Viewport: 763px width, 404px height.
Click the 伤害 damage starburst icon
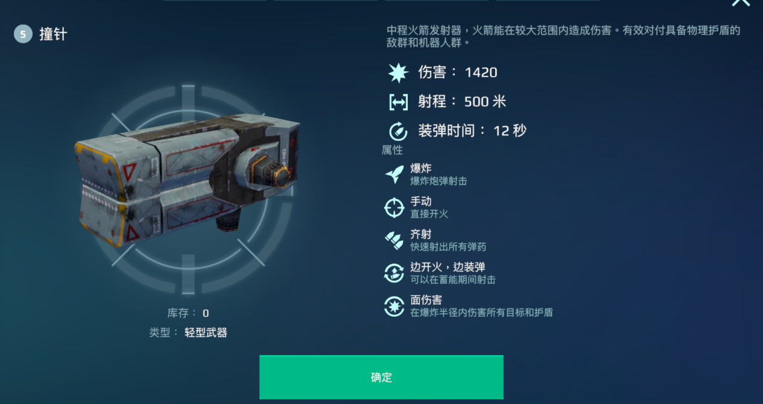(x=398, y=72)
